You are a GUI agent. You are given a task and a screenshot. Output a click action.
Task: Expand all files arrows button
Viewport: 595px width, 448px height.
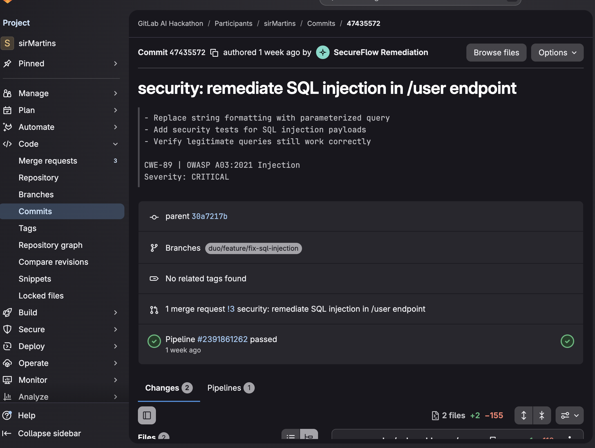tap(524, 415)
